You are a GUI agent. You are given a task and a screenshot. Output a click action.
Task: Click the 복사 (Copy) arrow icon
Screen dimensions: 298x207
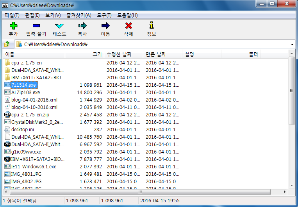82,26
